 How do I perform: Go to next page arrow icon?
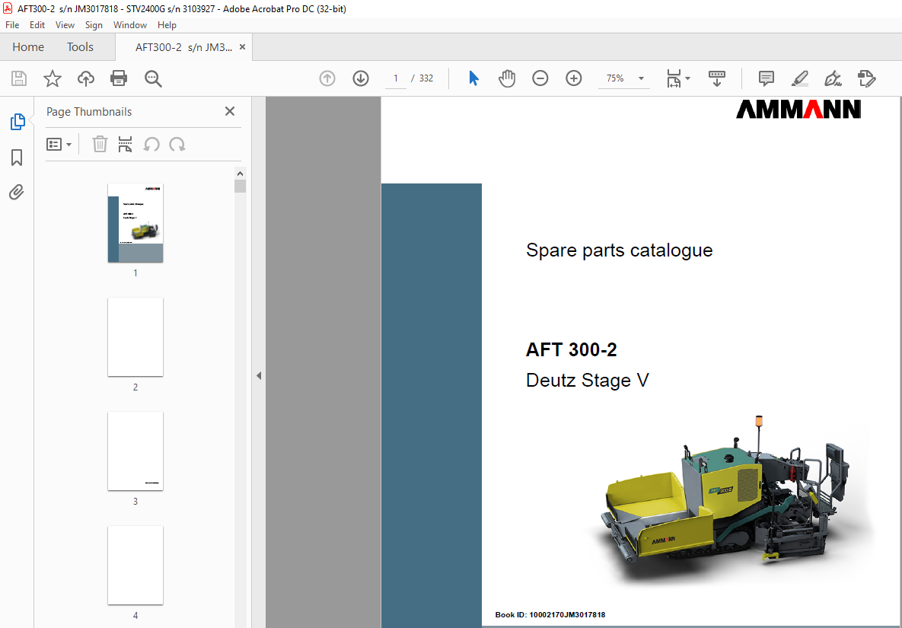click(361, 78)
